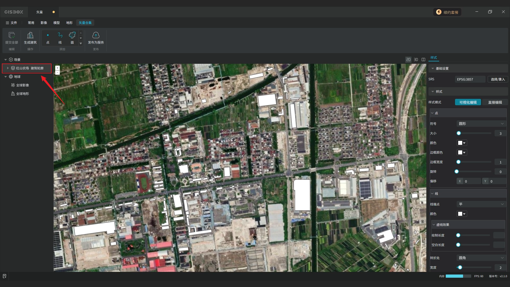Switch the map to 3D view mode
The image size is (510, 287).
tap(416, 60)
